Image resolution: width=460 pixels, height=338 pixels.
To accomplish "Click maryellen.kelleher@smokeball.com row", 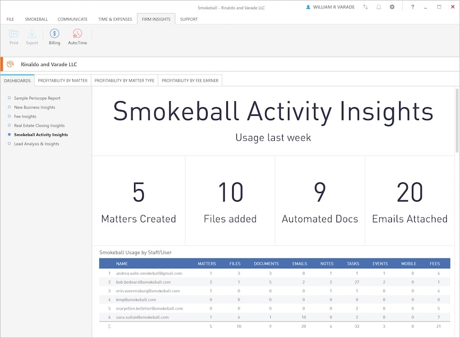I will 275,308.
